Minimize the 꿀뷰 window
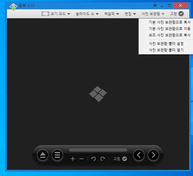 162,6
